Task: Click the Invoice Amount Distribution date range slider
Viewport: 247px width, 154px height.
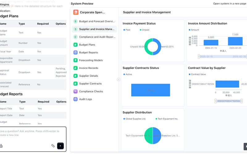Action: (222, 57)
